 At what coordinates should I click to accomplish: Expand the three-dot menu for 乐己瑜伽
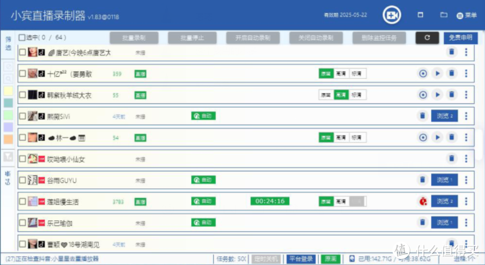(x=466, y=223)
